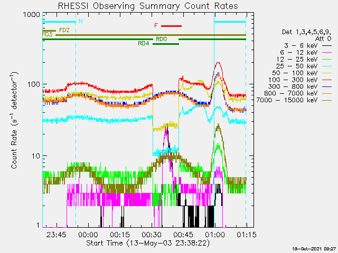
Task: Pick the 7000 - 15000 keV legend entry
Action: click(294, 100)
